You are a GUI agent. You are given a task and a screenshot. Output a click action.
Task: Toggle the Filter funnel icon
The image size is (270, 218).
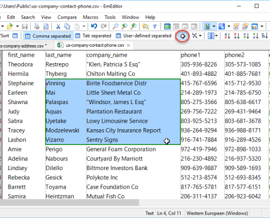(155, 27)
